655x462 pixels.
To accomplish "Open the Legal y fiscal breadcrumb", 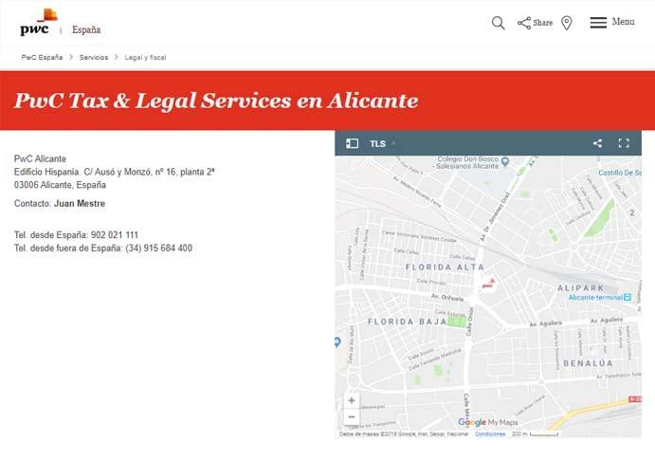I will (145, 58).
